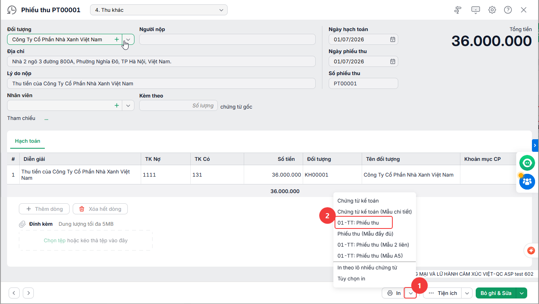Select 01-TT: Phiếu thu (Mẫu 2 liên)
This screenshot has height=304, width=539.
tap(374, 245)
